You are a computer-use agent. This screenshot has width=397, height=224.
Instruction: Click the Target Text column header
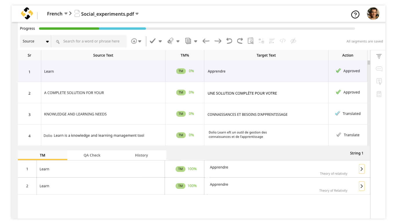click(266, 55)
